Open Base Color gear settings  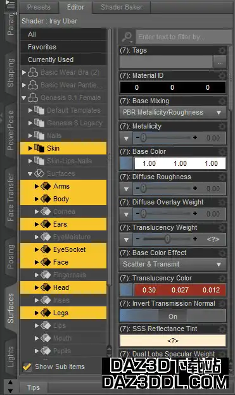click(222, 152)
